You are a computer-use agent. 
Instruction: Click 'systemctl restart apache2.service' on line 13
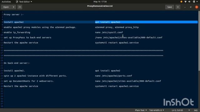(x=117, y=43)
